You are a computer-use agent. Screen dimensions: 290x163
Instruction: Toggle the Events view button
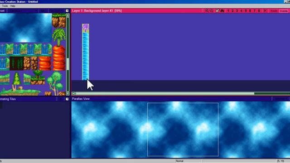coord(284,11)
